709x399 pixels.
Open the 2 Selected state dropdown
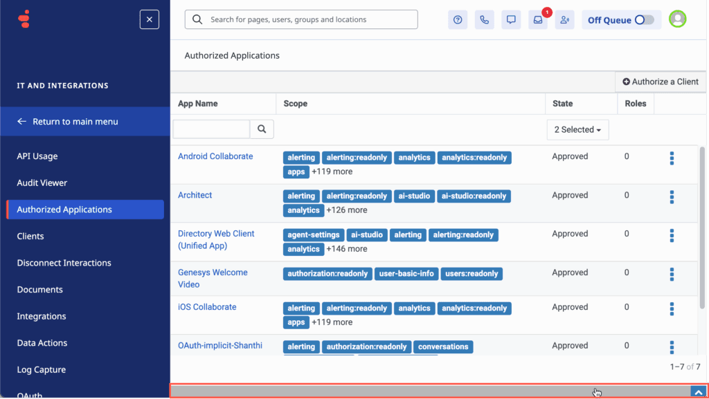pos(577,129)
